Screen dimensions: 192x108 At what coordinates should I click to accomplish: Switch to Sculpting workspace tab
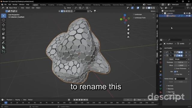pyautogui.click(x=51, y=5)
